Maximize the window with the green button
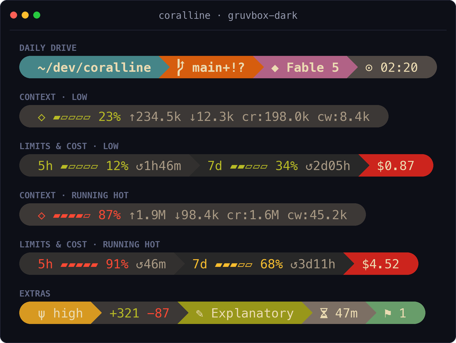The image size is (456, 343). click(x=37, y=15)
